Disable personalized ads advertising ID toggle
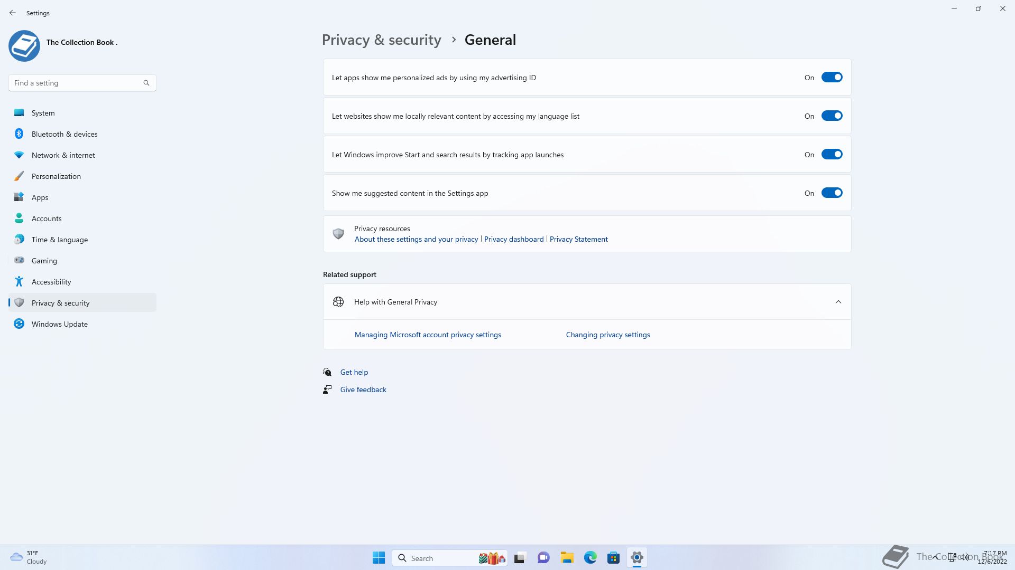 point(832,78)
